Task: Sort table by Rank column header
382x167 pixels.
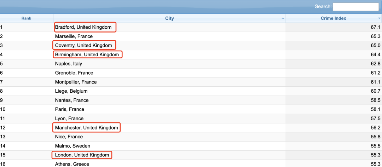Action: click(26, 18)
